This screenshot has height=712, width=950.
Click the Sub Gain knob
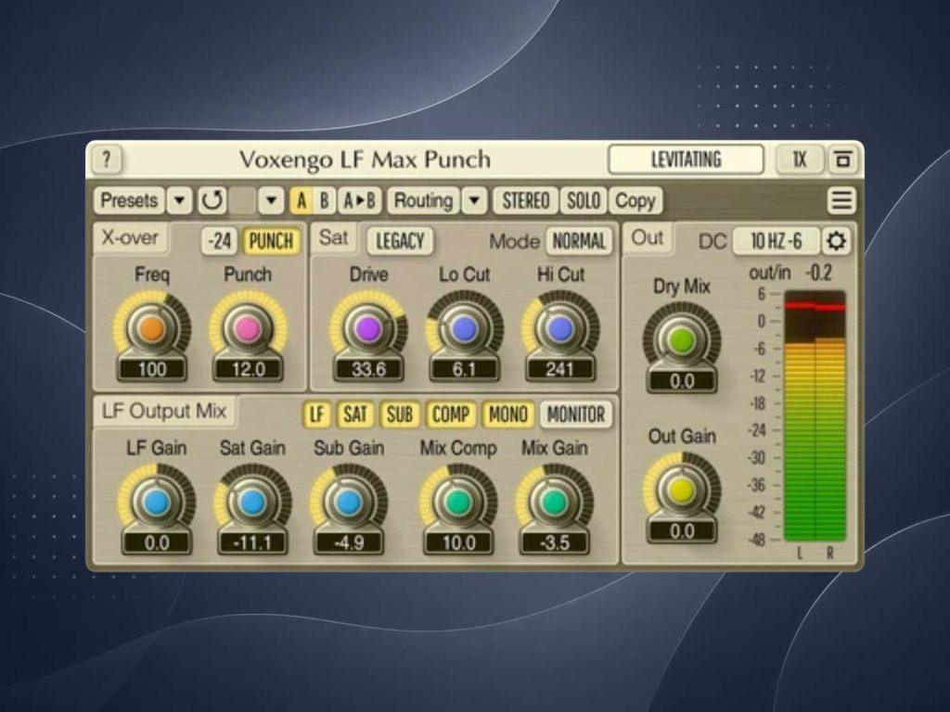coord(349,502)
